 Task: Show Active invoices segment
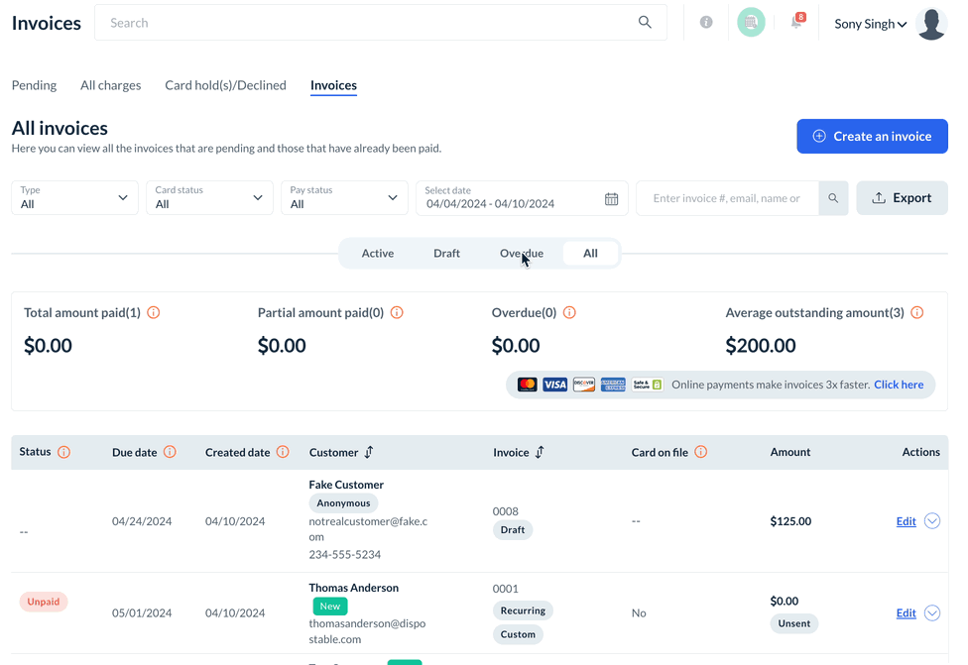[x=378, y=254]
